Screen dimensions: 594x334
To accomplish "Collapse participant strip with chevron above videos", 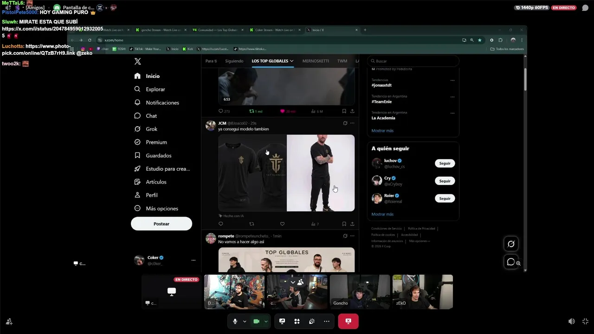I will 292,282.
